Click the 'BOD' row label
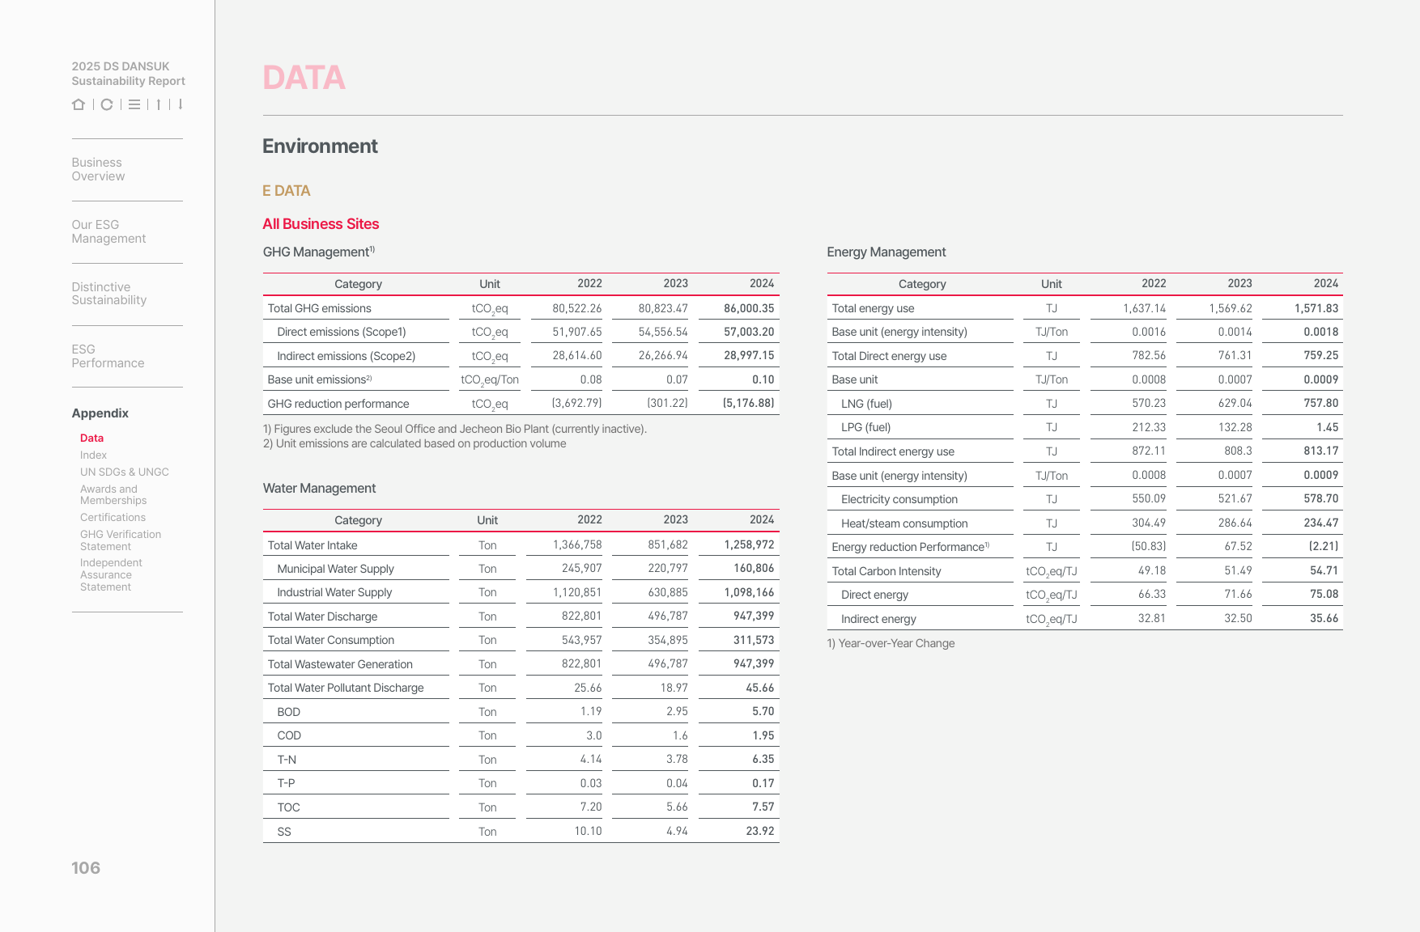This screenshot has width=1420, height=932. [288, 712]
